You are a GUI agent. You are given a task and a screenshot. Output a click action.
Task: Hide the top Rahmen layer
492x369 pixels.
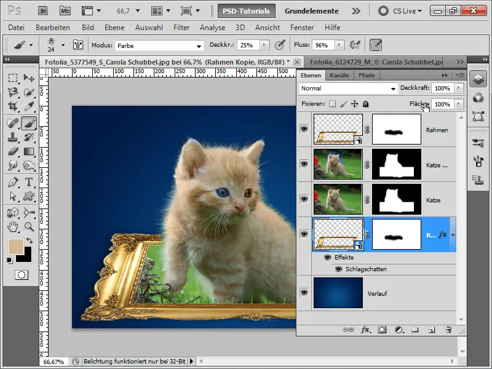304,129
